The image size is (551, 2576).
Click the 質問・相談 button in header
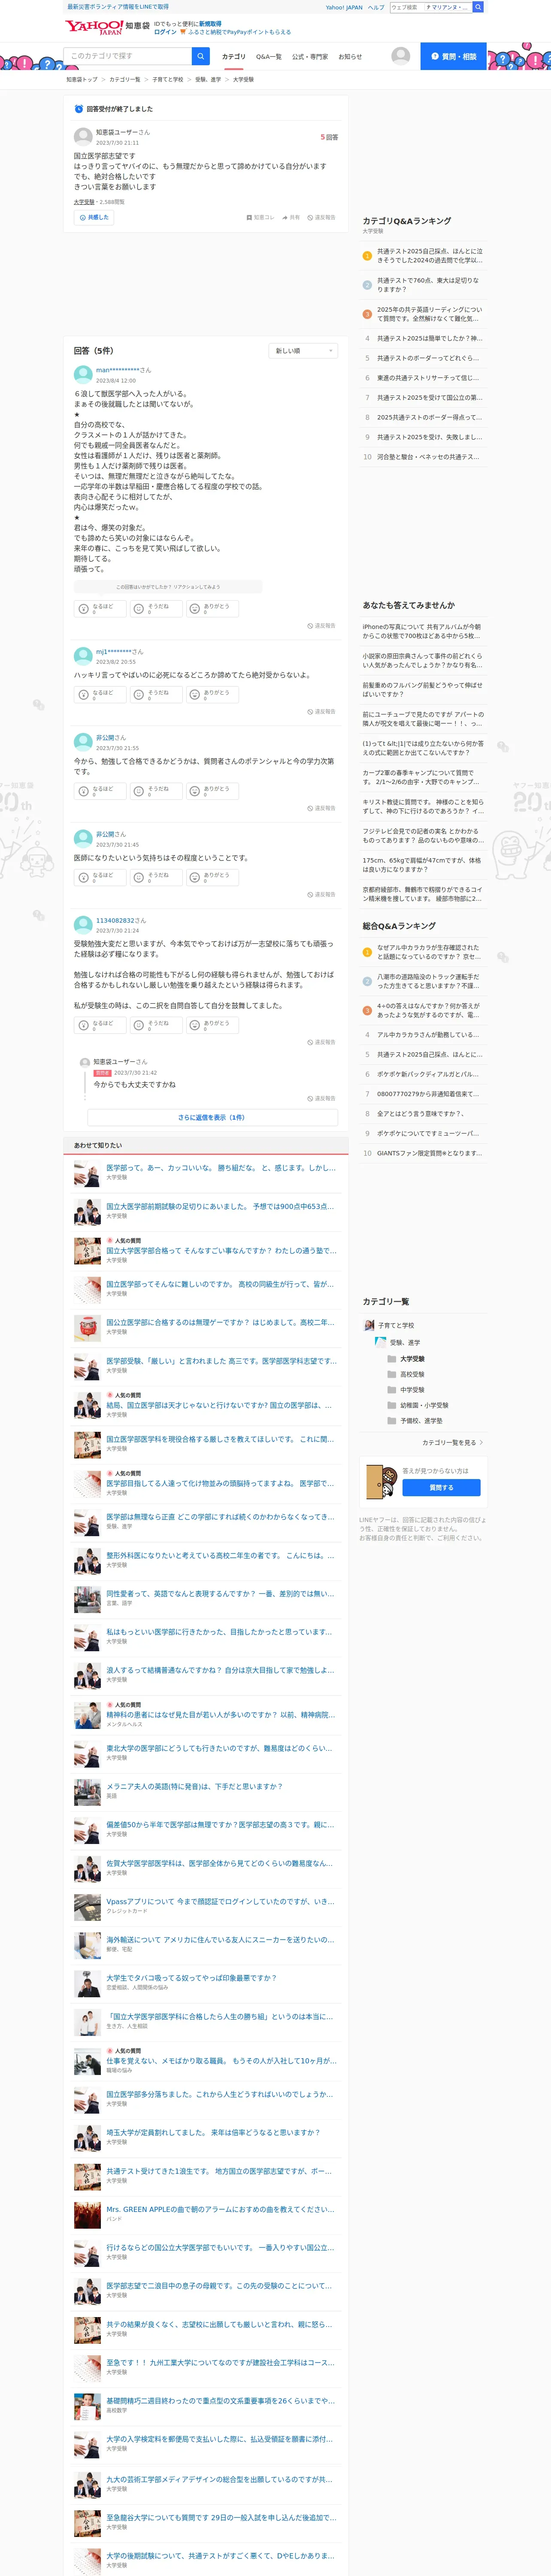point(454,56)
